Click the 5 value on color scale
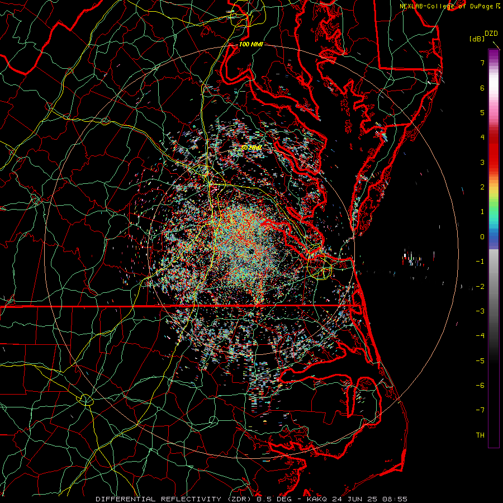Viewport: 503px width, 503px height. (x=482, y=112)
